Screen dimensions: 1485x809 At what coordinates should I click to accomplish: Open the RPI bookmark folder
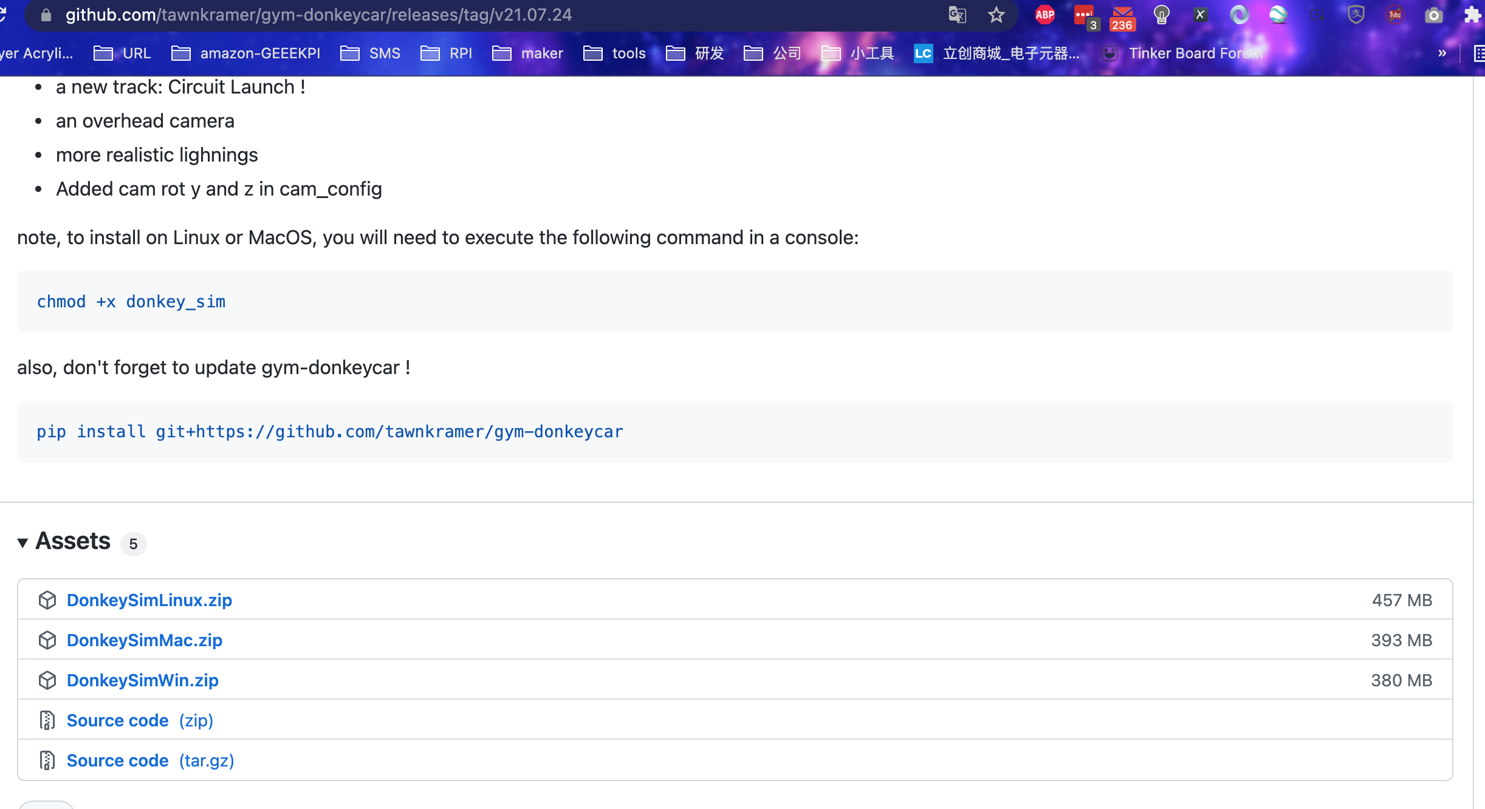(x=446, y=53)
